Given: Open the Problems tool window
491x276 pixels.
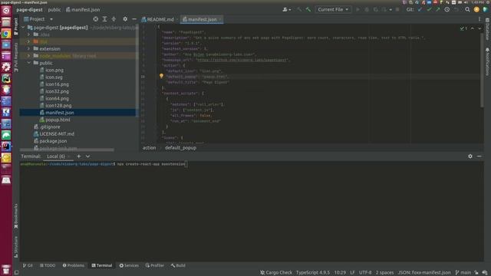Looking at the screenshot, I should tap(74, 265).
